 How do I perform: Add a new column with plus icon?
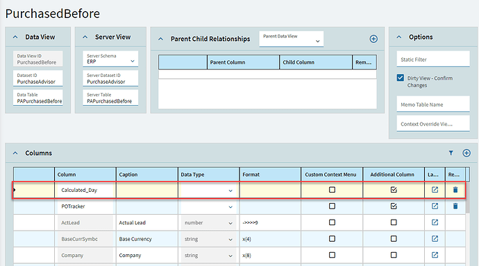point(467,153)
